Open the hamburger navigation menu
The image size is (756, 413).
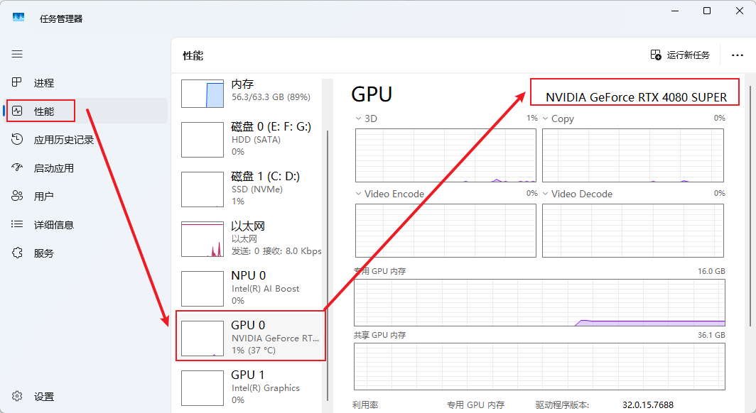(x=17, y=54)
